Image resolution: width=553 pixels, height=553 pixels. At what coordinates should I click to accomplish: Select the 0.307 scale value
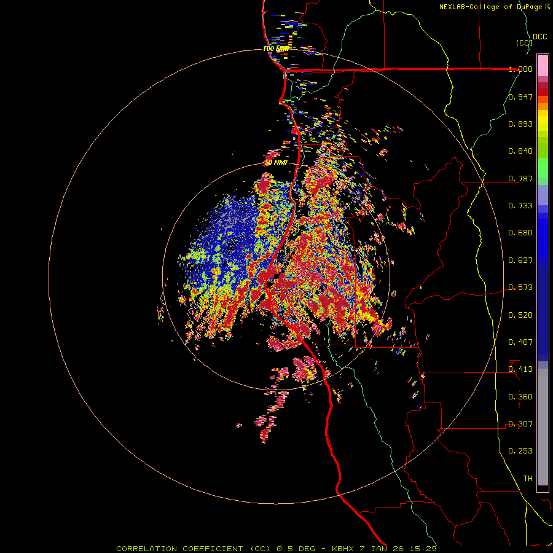tap(520, 424)
